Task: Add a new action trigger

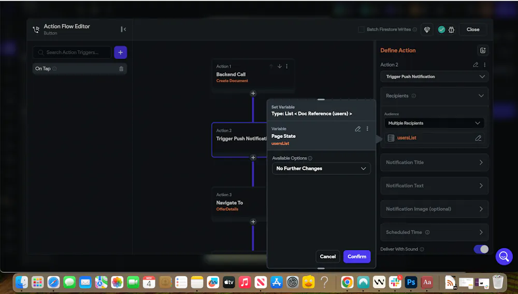Action: (121, 52)
